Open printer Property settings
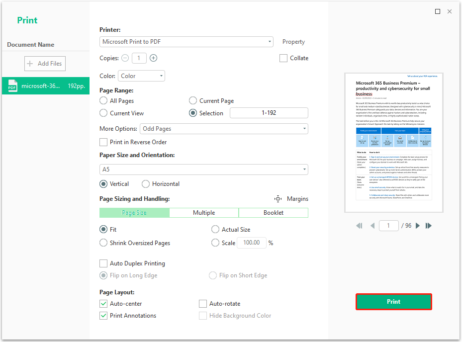This screenshot has width=462, height=342. click(x=293, y=42)
